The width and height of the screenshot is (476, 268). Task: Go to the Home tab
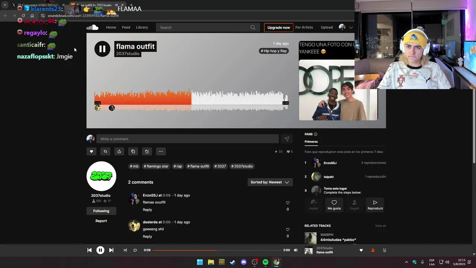(x=111, y=27)
